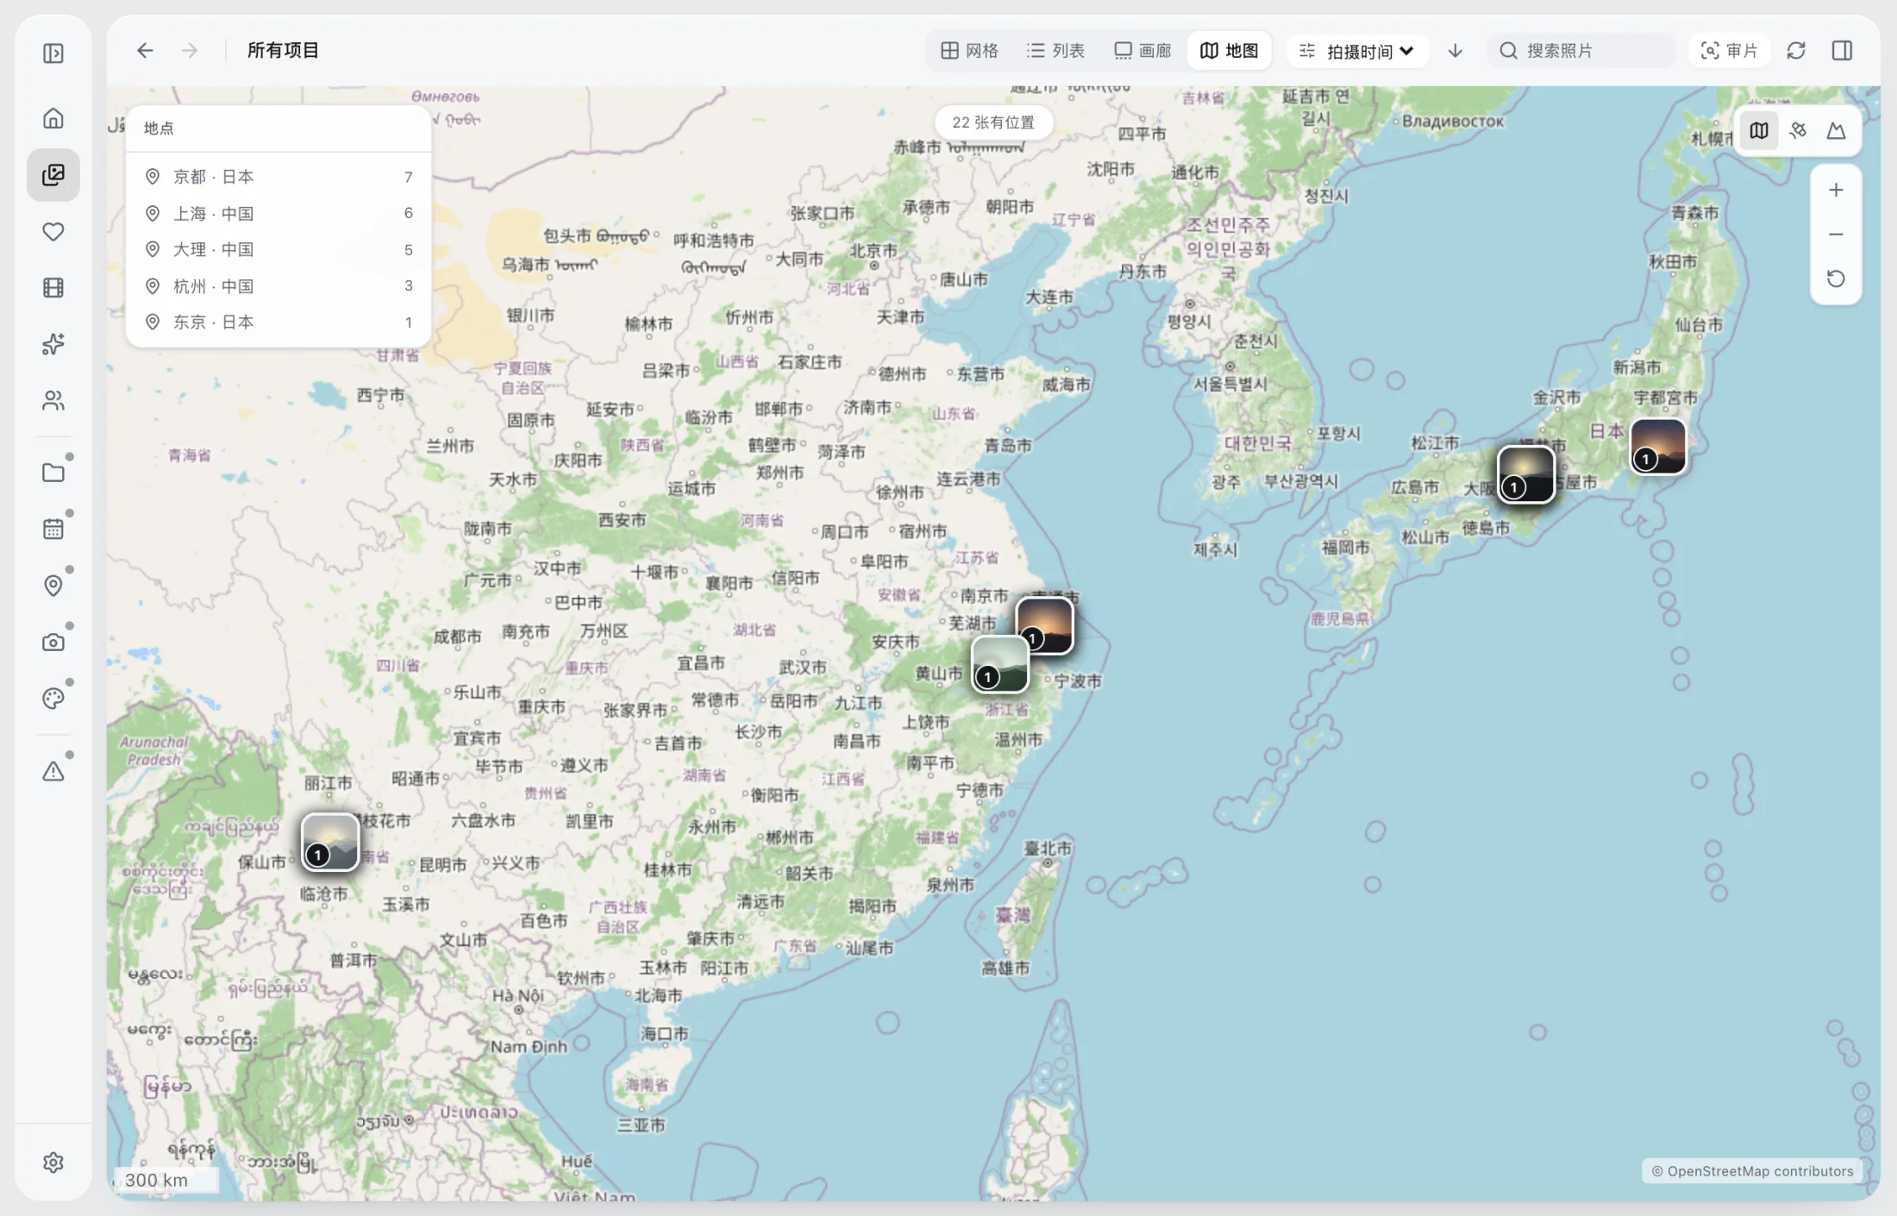This screenshot has height=1216, width=1897.
Task: Go forward with the right arrow
Action: point(190,51)
